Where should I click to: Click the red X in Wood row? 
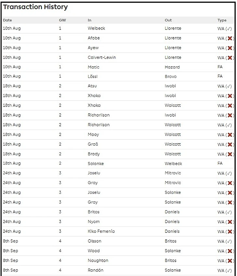tap(230, 251)
